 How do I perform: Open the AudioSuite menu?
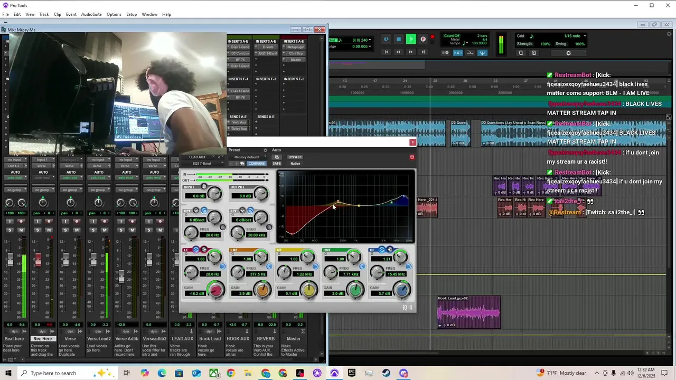click(x=91, y=14)
